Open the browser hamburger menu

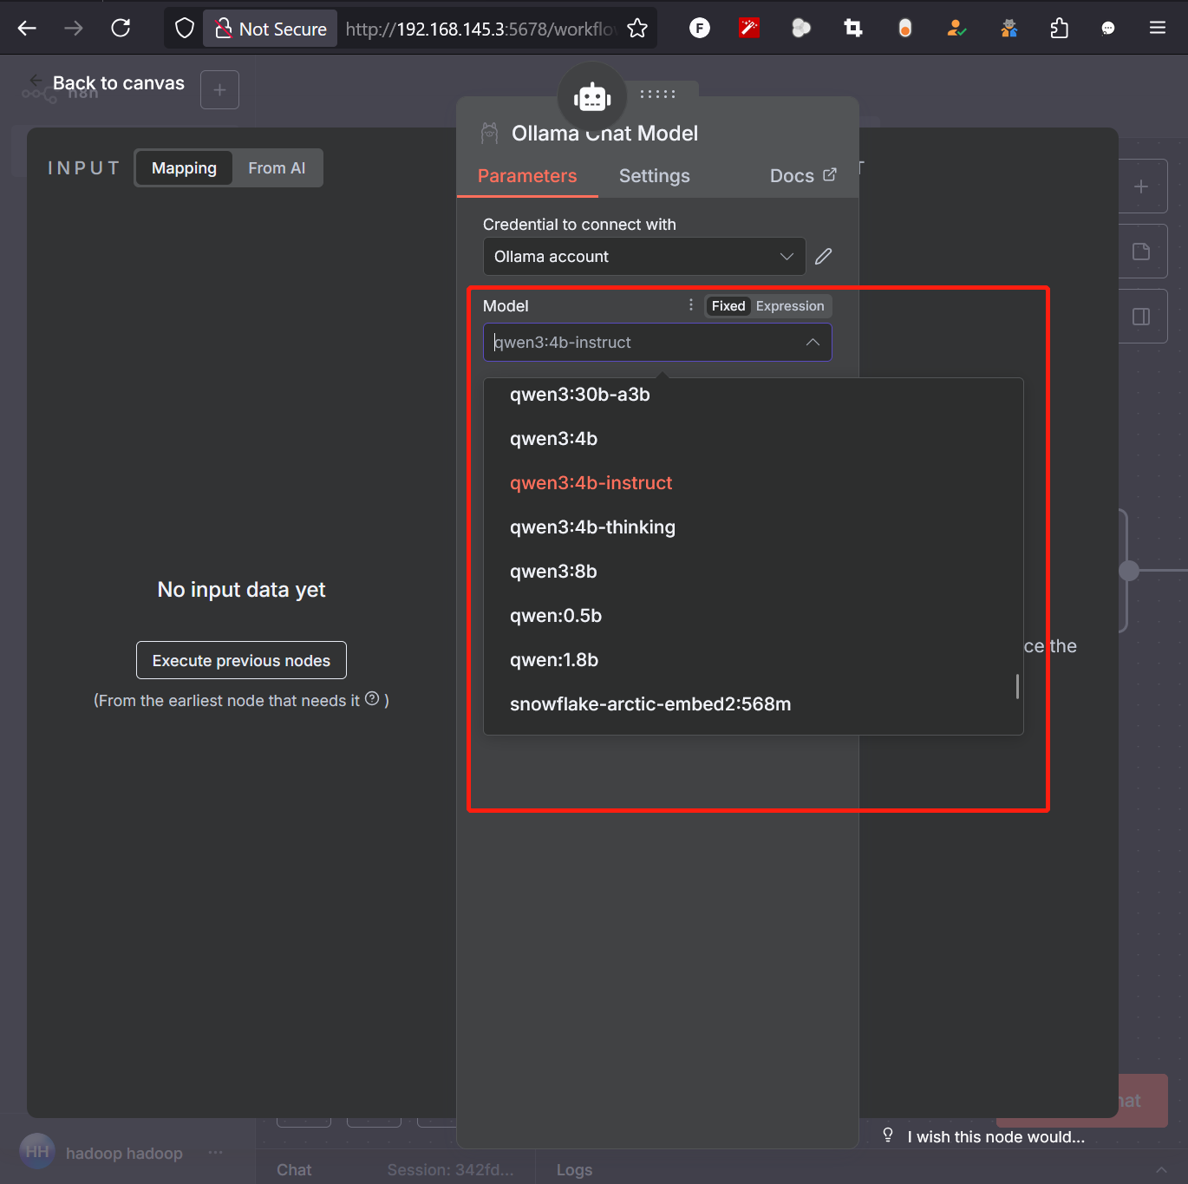(1158, 29)
